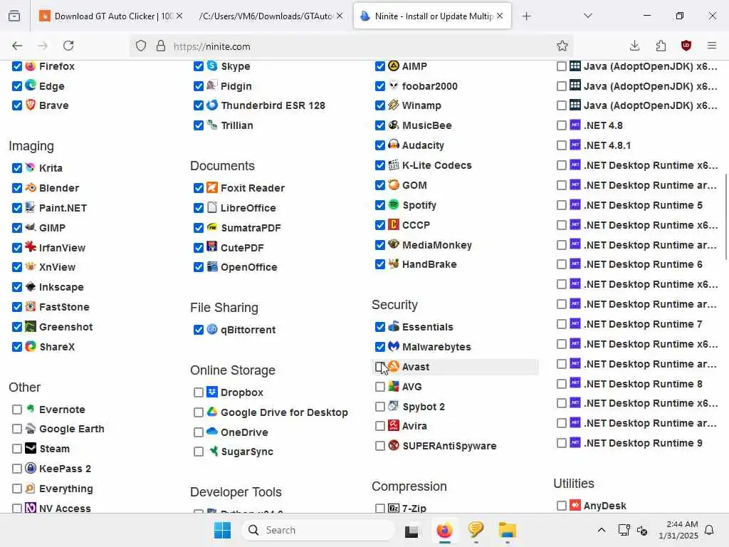Click the qBittorrent icon

point(212,329)
